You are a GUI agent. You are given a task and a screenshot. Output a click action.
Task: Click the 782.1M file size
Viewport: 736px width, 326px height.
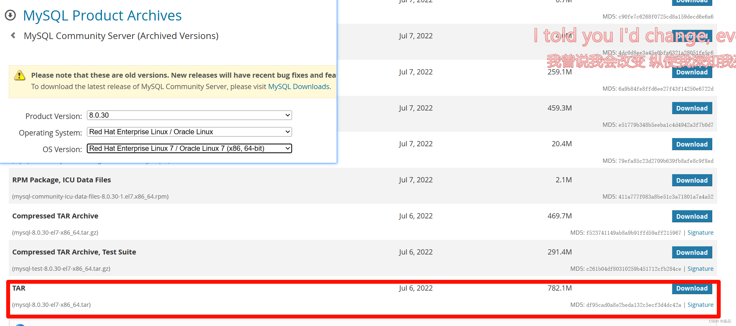[560, 288]
